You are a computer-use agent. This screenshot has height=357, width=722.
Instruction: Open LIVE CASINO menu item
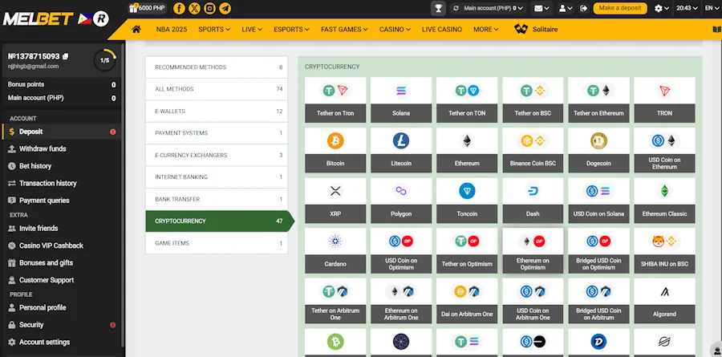441,29
